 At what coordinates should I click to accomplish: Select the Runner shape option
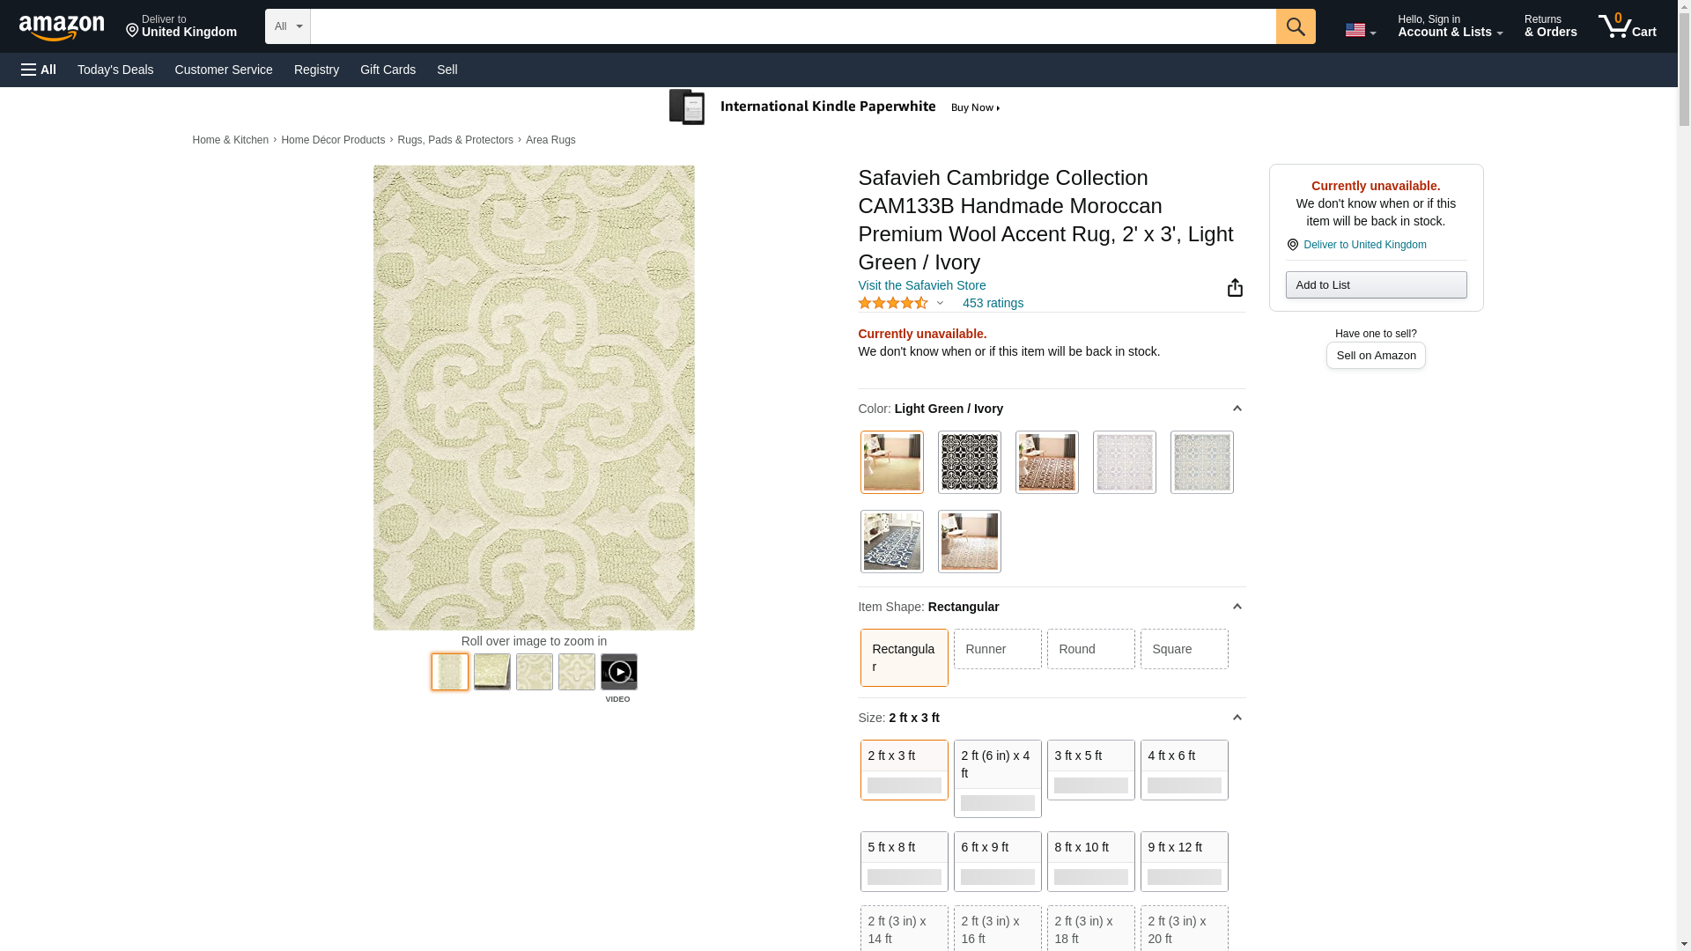pyautogui.click(x=997, y=649)
